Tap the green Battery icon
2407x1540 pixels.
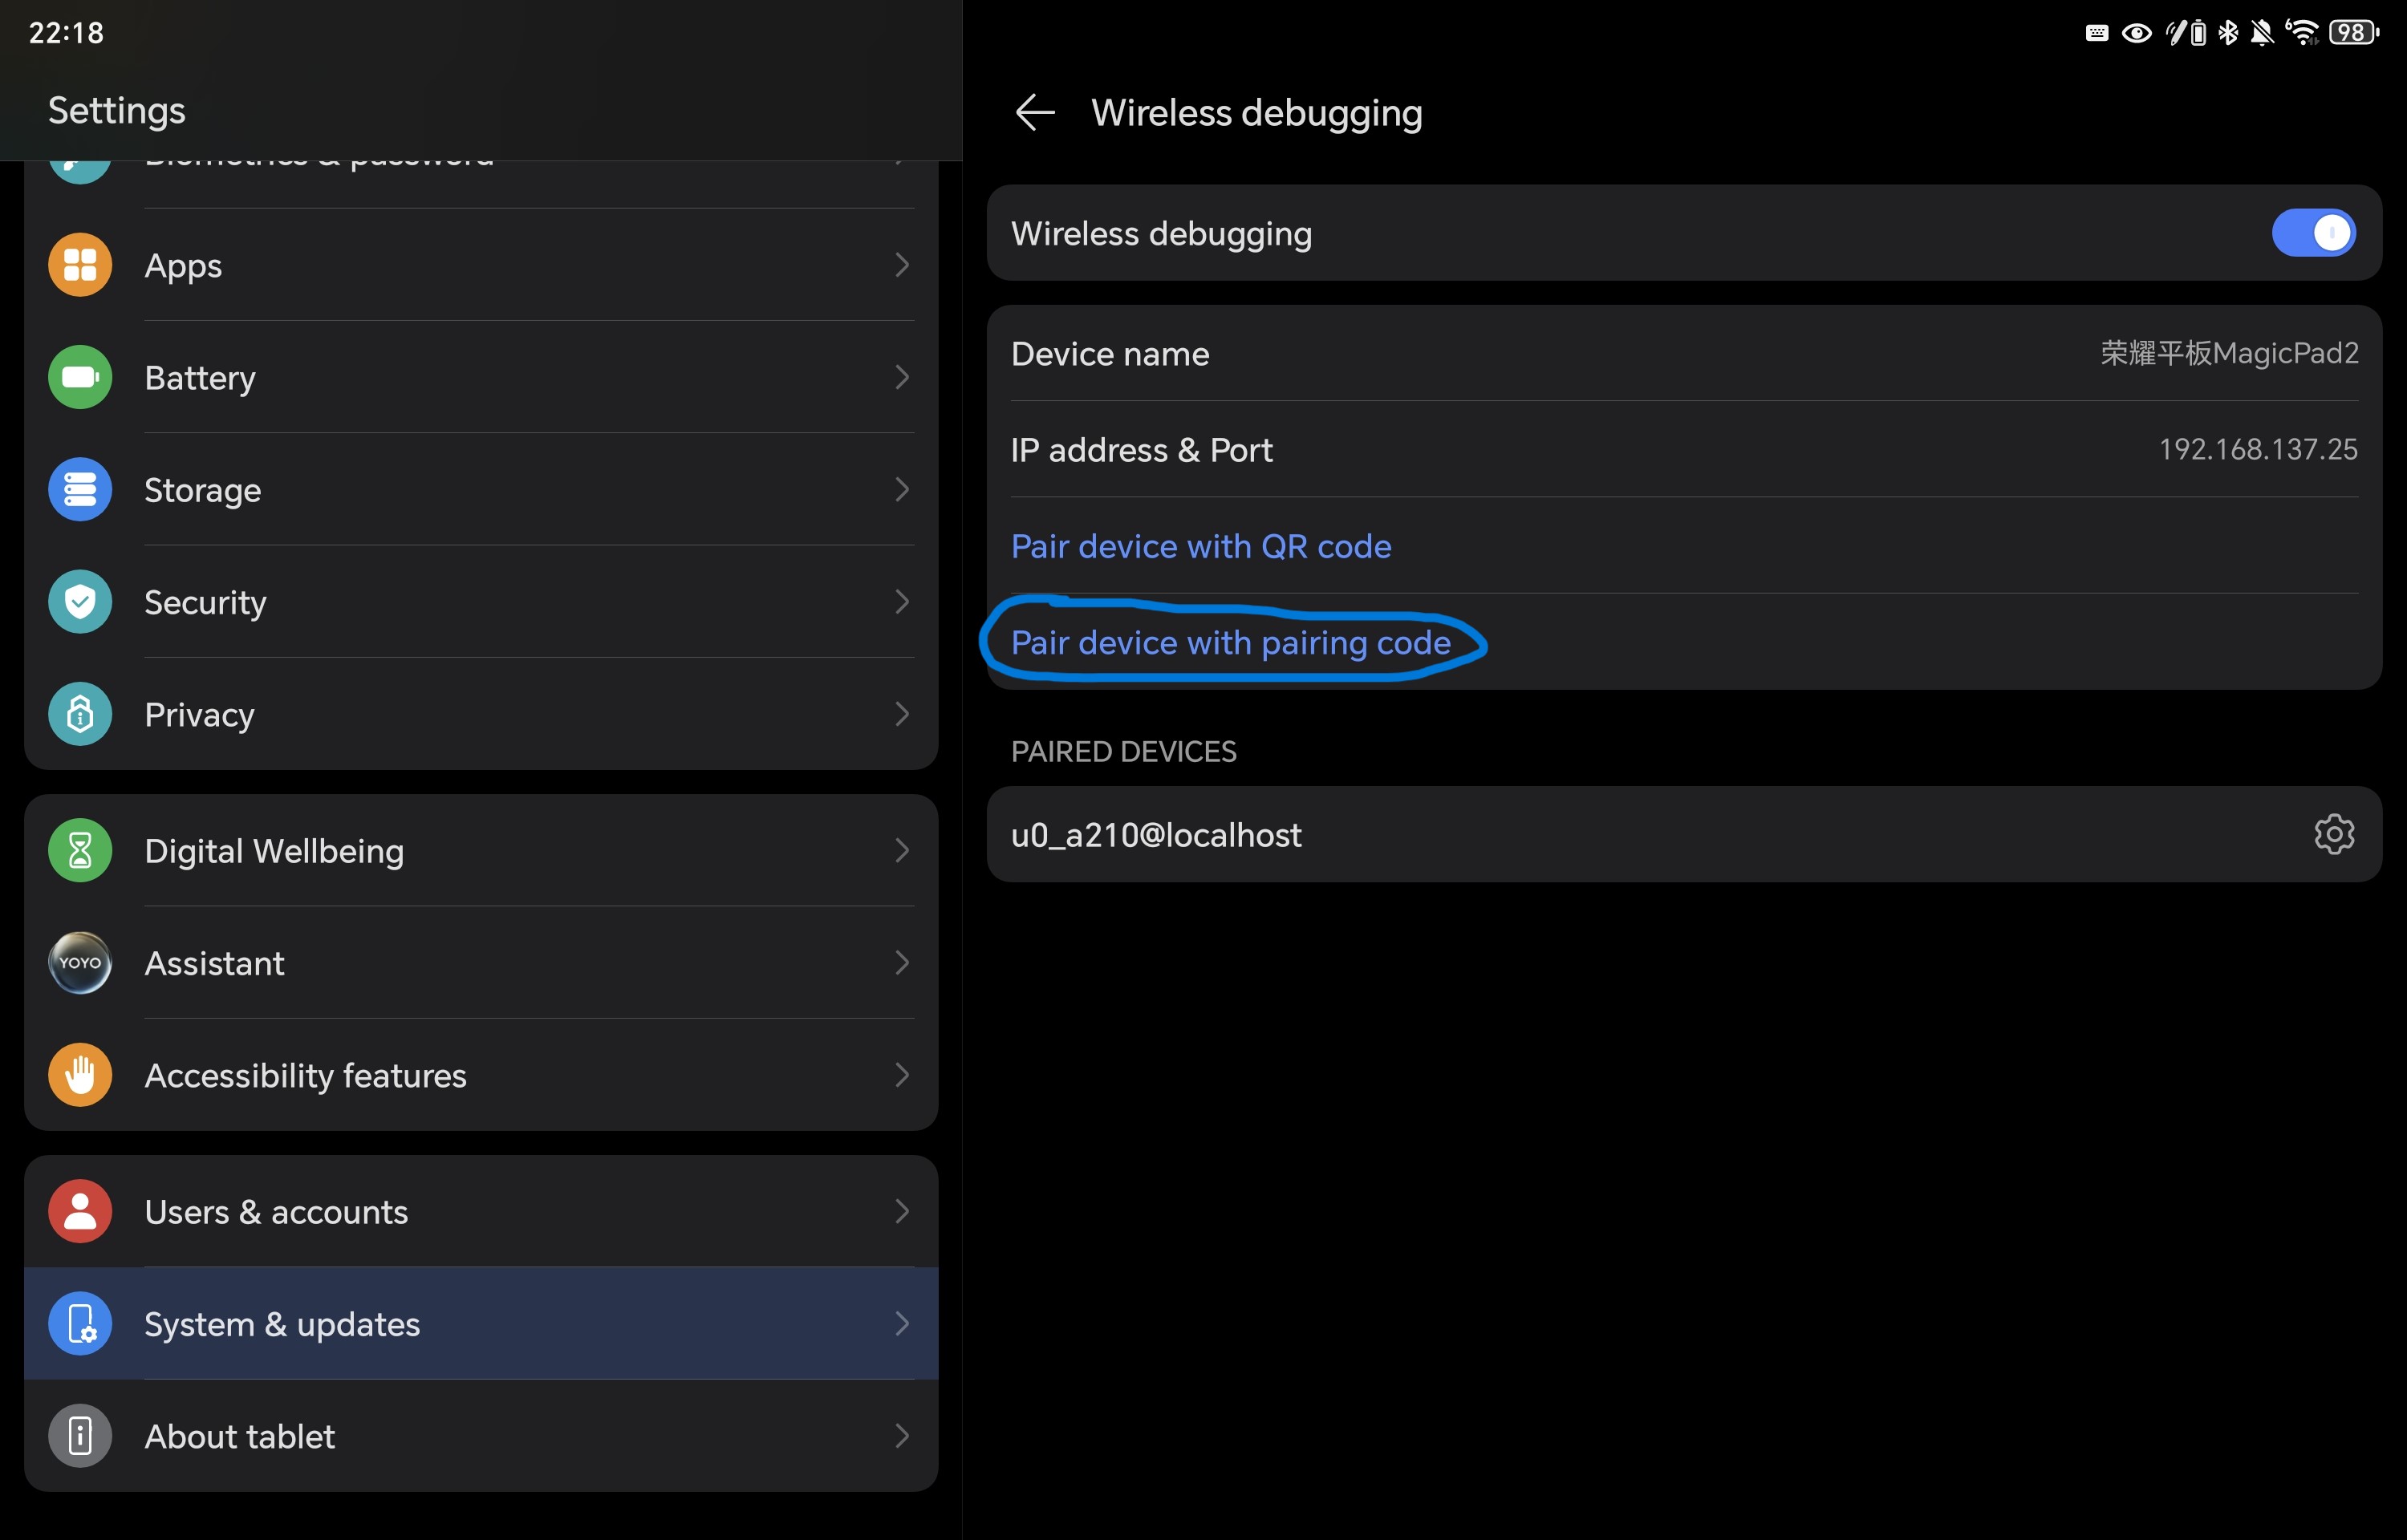coord(80,377)
